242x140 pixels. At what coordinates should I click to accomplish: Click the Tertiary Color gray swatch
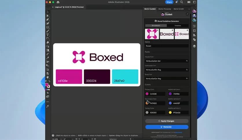tap(147, 113)
